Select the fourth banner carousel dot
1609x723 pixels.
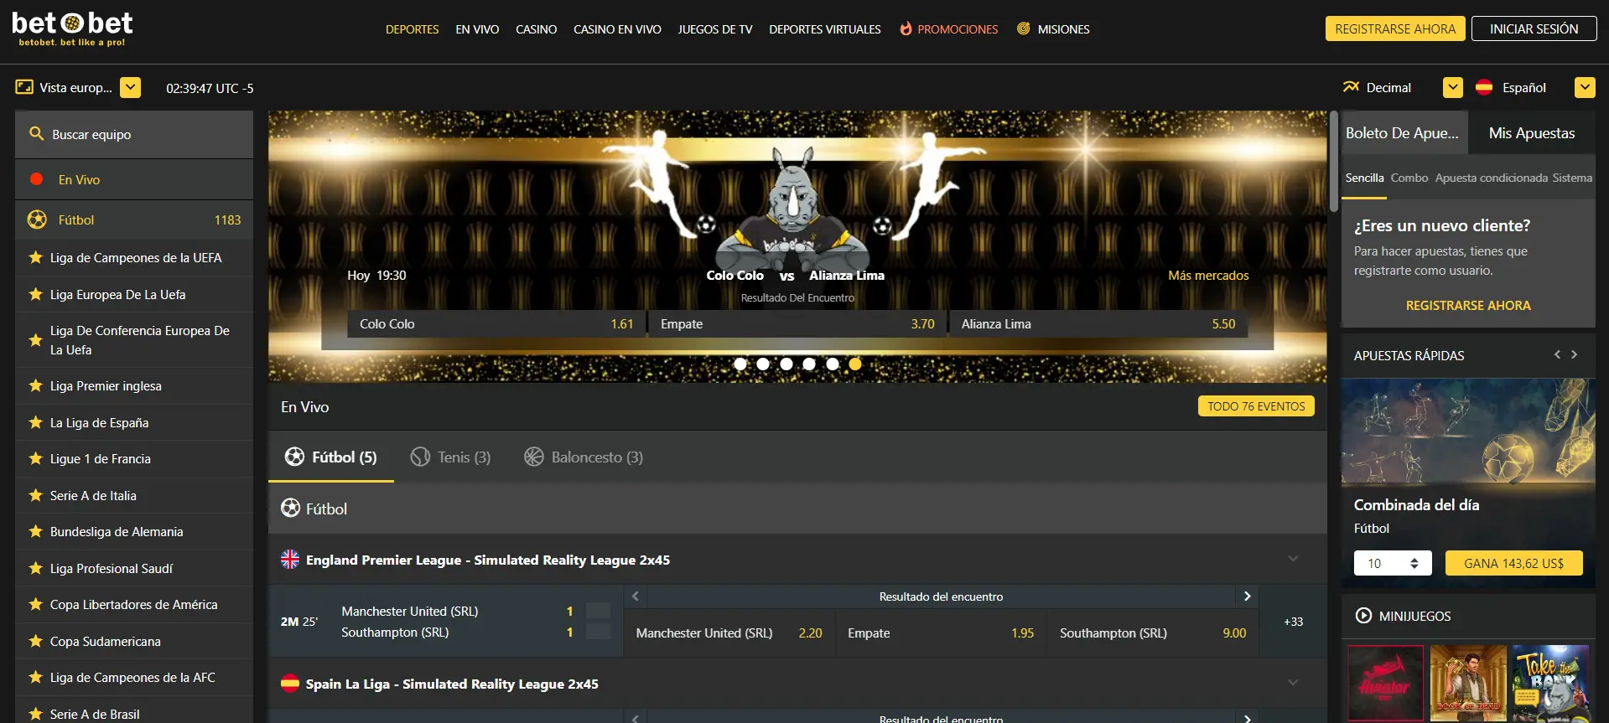tap(809, 364)
